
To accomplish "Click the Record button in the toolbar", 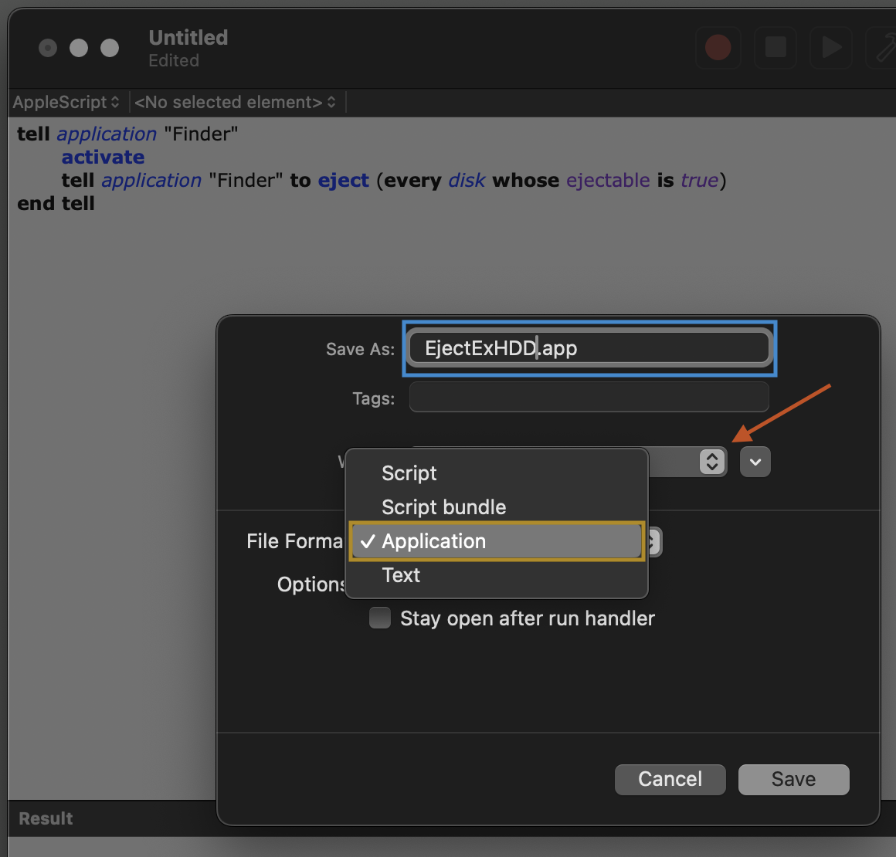I will pyautogui.click(x=718, y=48).
